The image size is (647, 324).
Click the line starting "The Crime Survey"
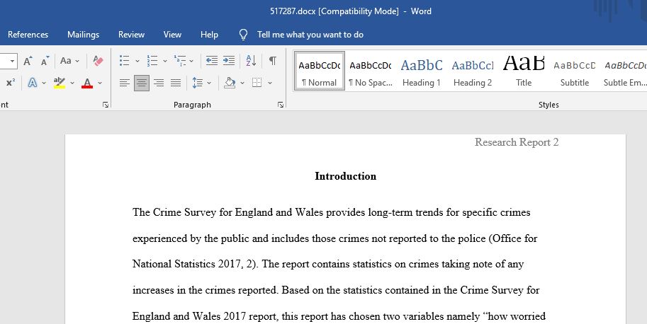coord(332,212)
